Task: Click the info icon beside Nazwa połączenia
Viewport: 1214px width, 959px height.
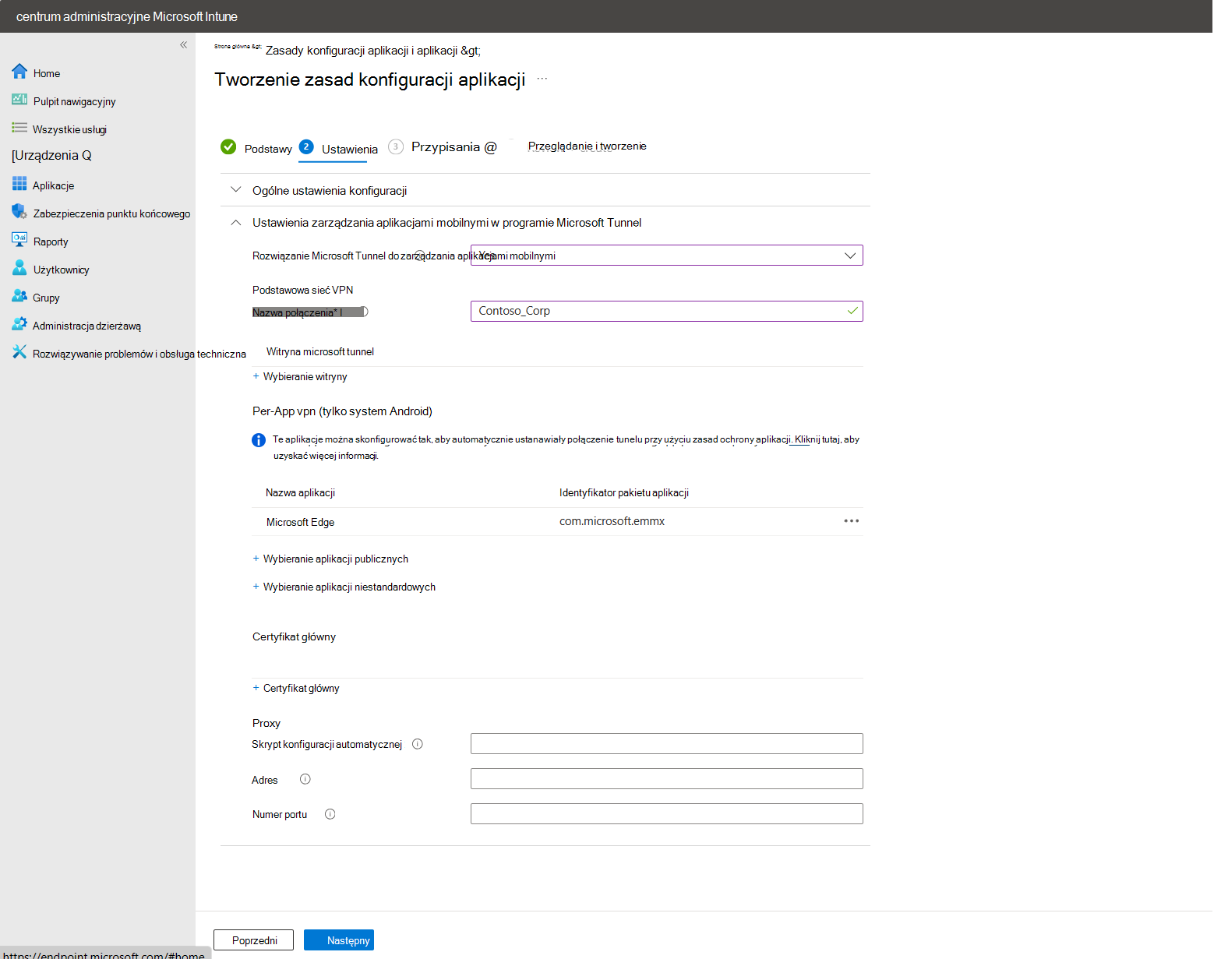Action: coord(364,312)
